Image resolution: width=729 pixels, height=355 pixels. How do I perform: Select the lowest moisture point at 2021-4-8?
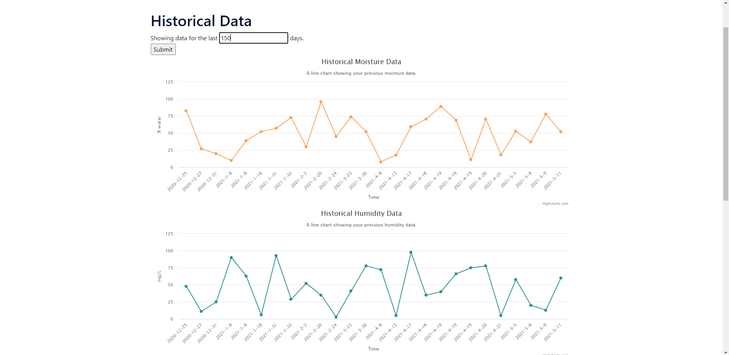click(x=381, y=162)
